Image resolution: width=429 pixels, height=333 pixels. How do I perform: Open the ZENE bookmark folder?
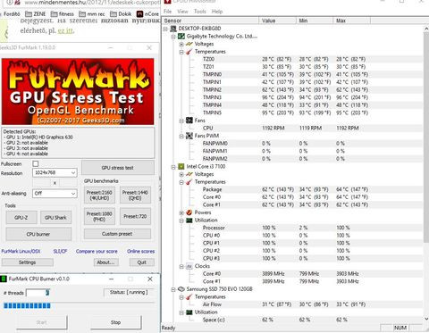pos(36,14)
